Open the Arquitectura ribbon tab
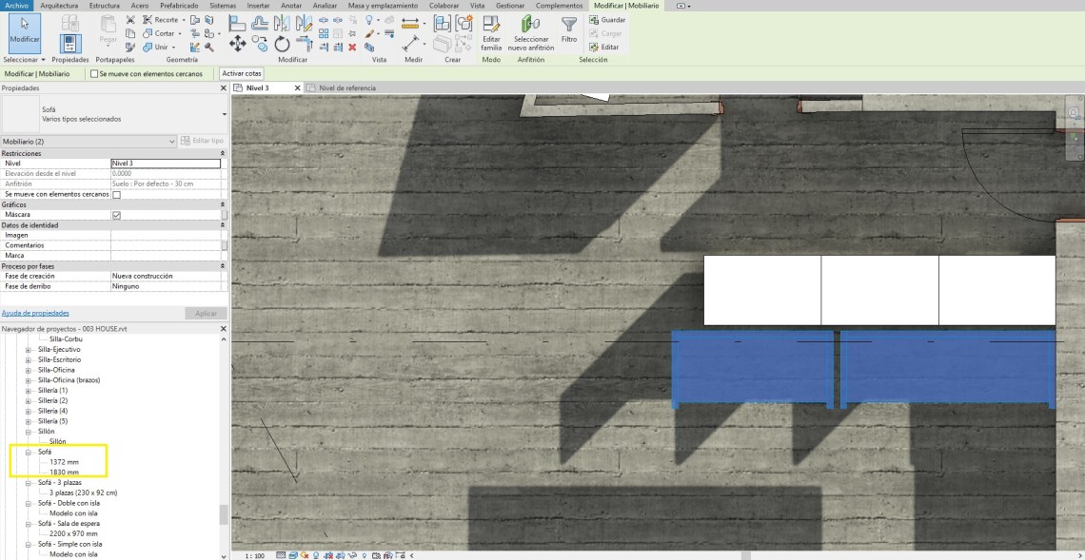The width and height of the screenshot is (1085, 560). pos(60,6)
